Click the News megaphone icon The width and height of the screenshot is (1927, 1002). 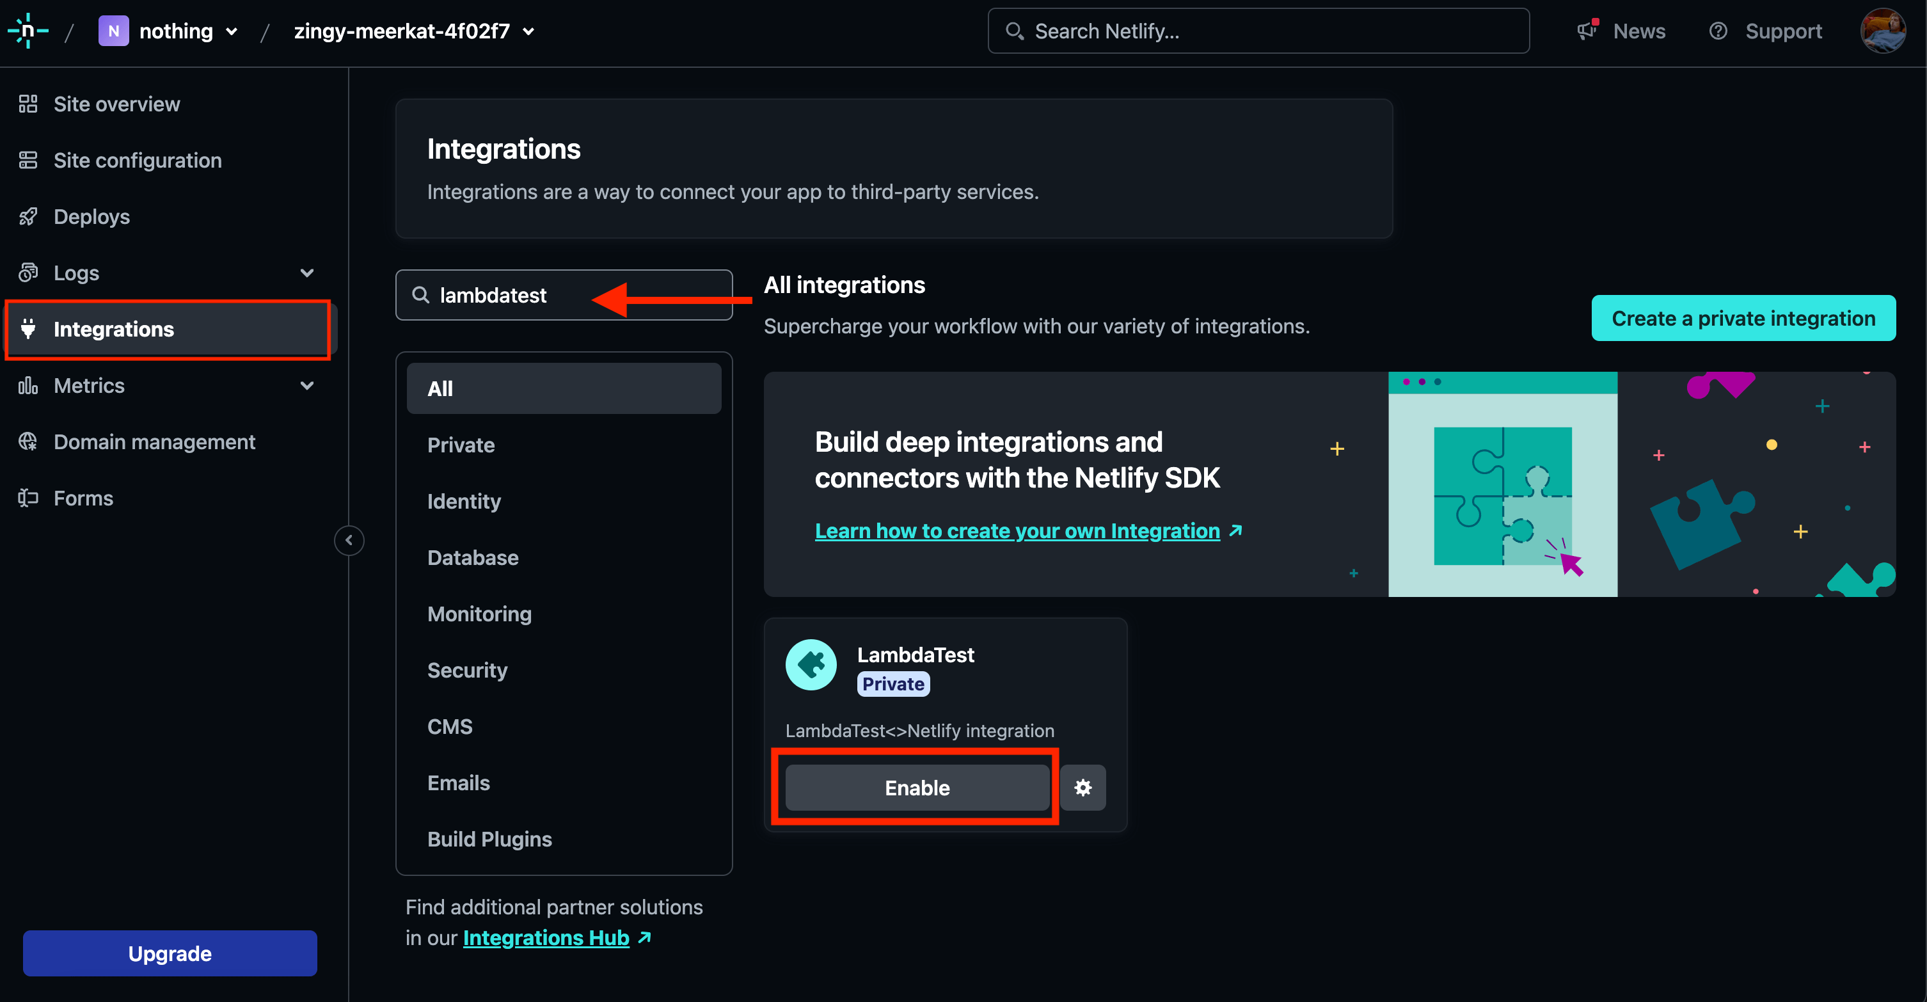(x=1587, y=31)
